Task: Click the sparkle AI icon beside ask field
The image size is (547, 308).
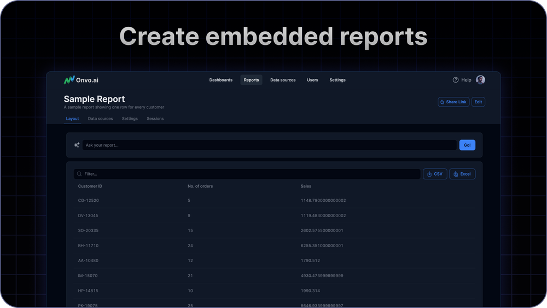Action: (x=77, y=145)
